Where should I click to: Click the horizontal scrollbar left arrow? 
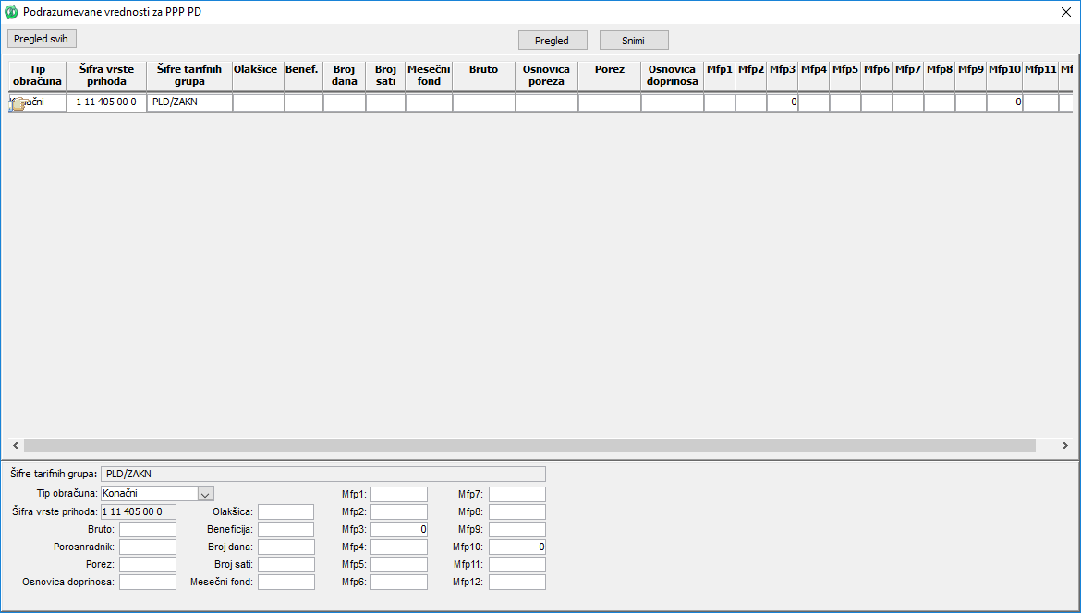tap(14, 445)
